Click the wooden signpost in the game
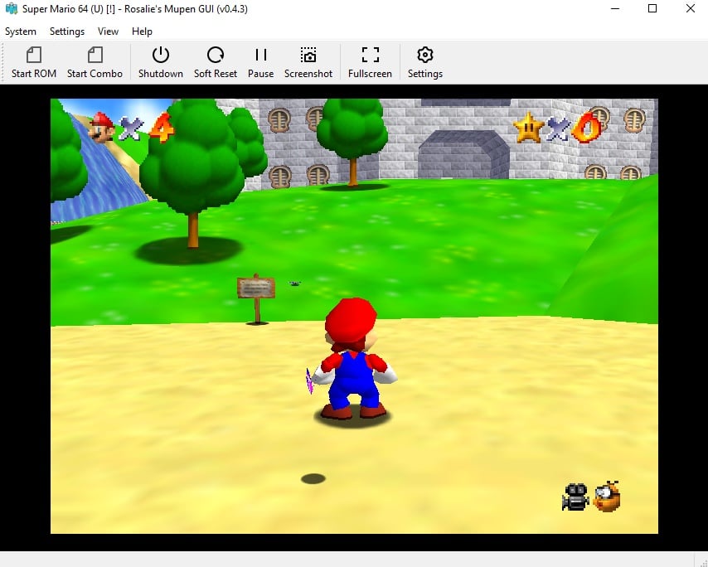The height and width of the screenshot is (567, 708). [x=256, y=298]
